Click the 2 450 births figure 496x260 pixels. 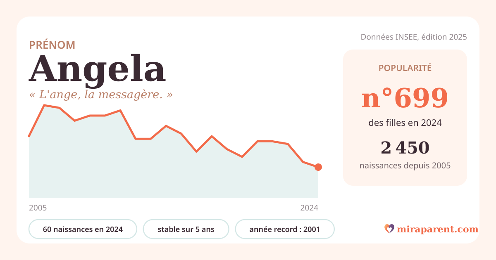click(405, 147)
